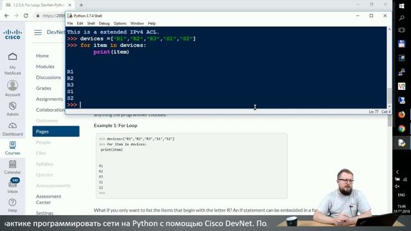The width and height of the screenshot is (411, 231).
Task: Open Collaborations in course navigation
Action: click(50, 110)
